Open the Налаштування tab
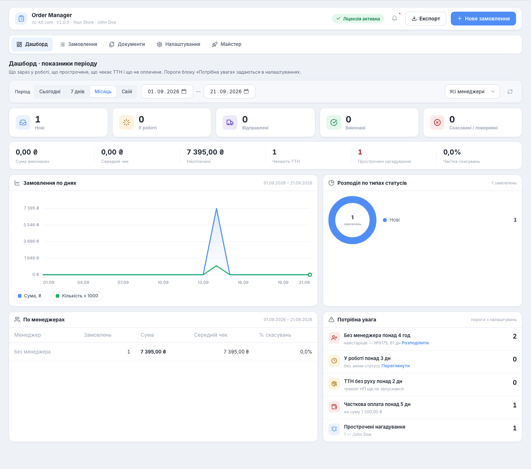Viewport: 531px width, 469px height. point(179,44)
